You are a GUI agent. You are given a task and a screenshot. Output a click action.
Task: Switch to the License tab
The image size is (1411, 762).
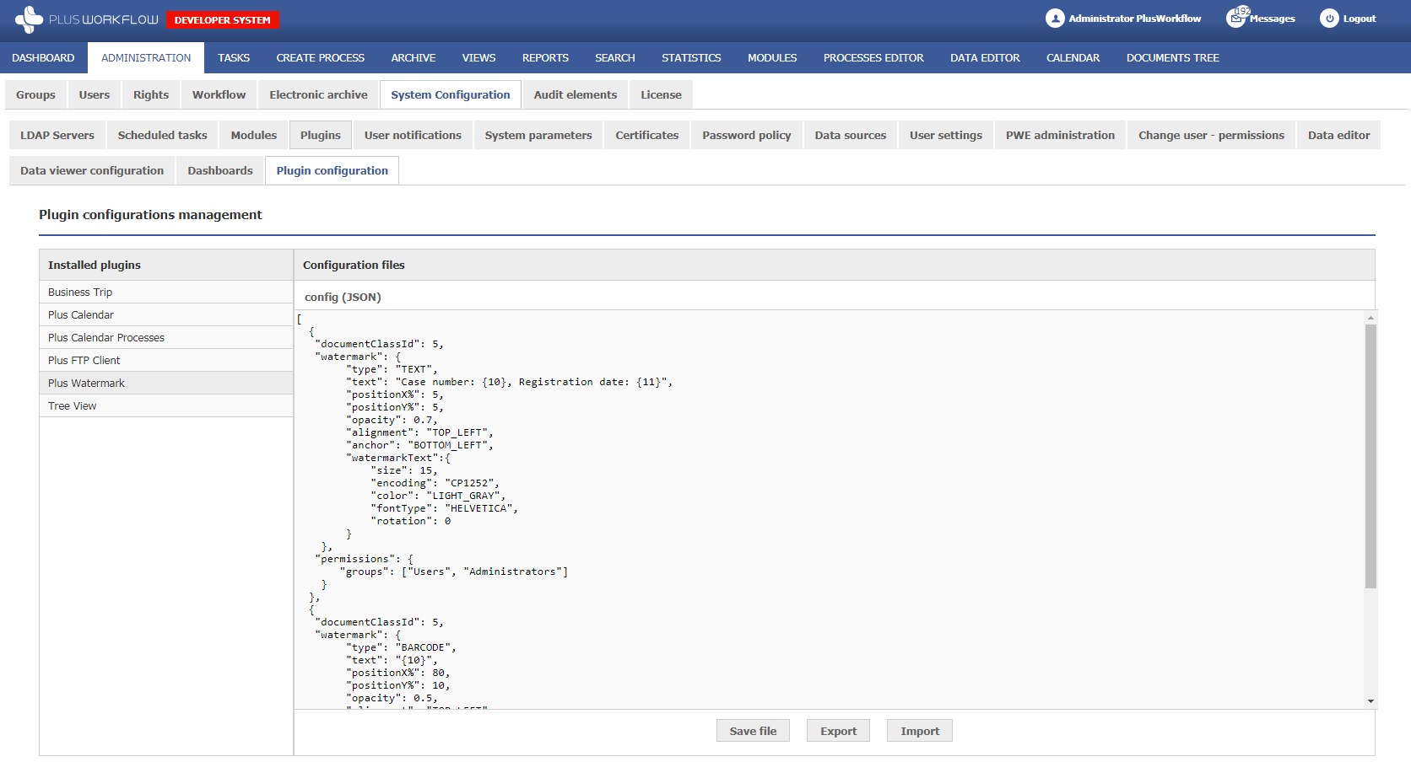pyautogui.click(x=661, y=94)
